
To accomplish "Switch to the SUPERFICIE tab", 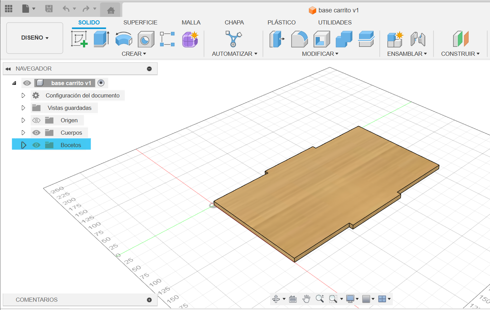I will (140, 22).
